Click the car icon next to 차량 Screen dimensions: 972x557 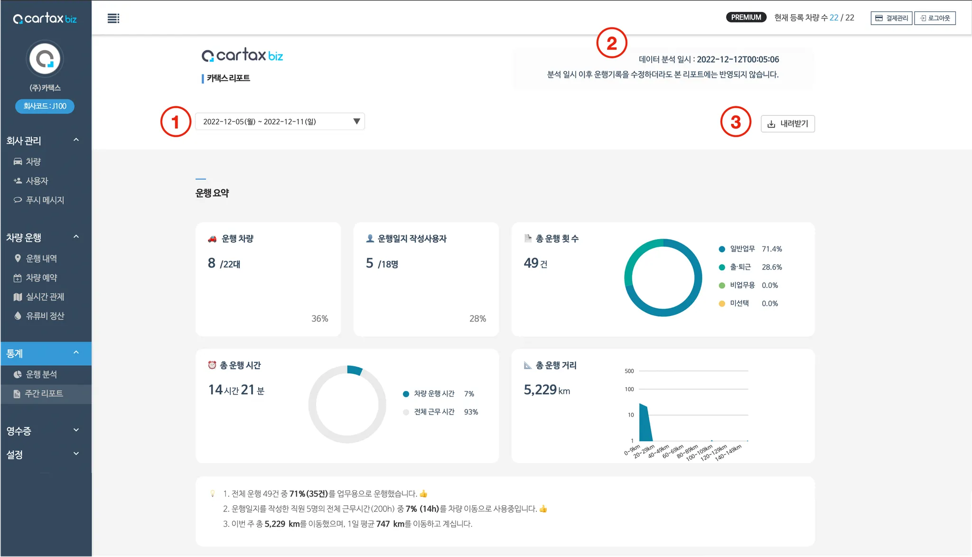18,162
